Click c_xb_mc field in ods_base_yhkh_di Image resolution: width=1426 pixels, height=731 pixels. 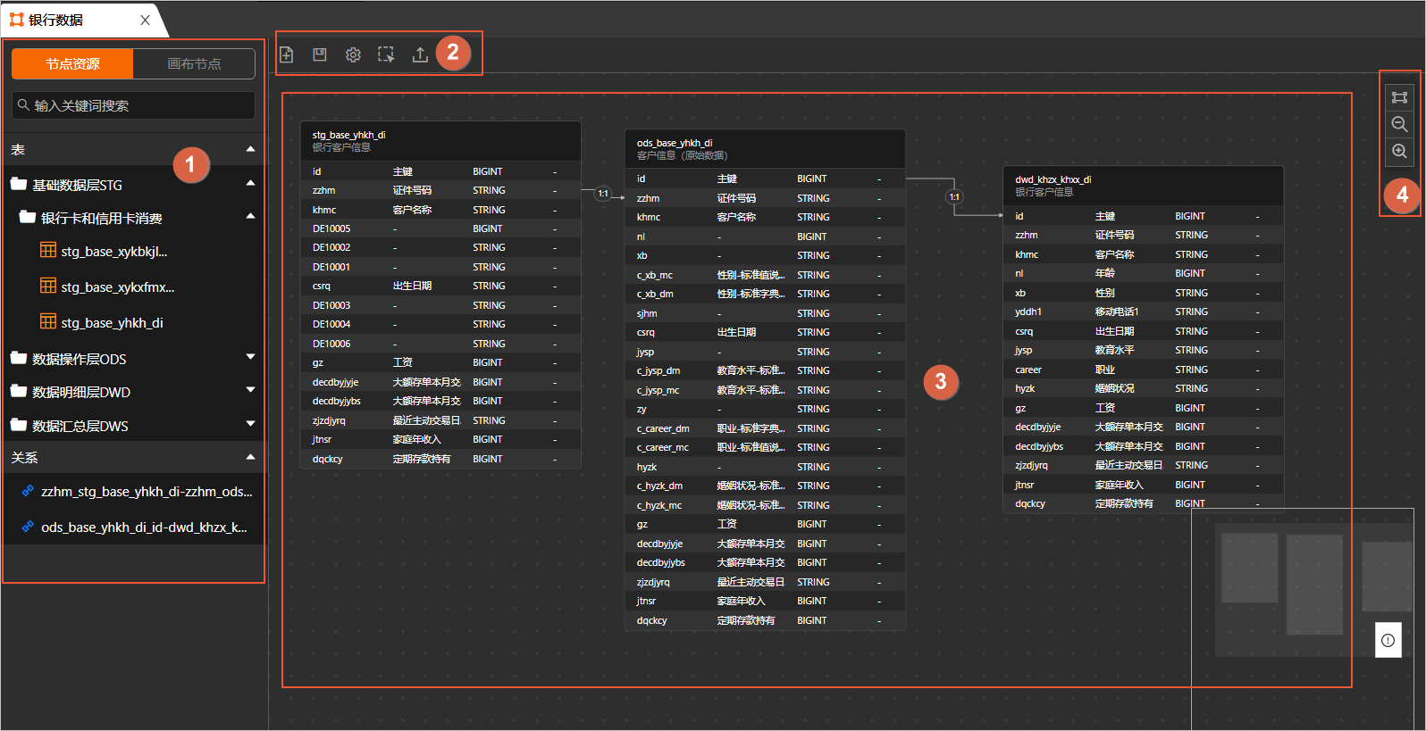pyautogui.click(x=765, y=275)
